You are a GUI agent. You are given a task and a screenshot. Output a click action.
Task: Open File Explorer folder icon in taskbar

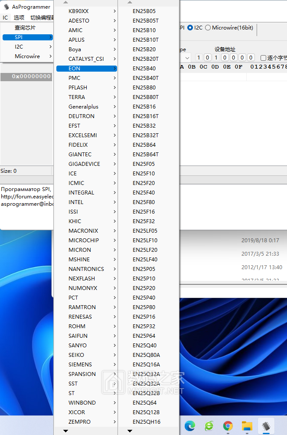pyautogui.click(x=247, y=425)
